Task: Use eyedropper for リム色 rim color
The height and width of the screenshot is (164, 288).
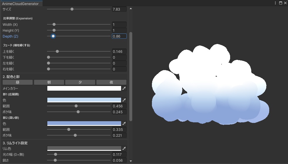Action: [124, 148]
